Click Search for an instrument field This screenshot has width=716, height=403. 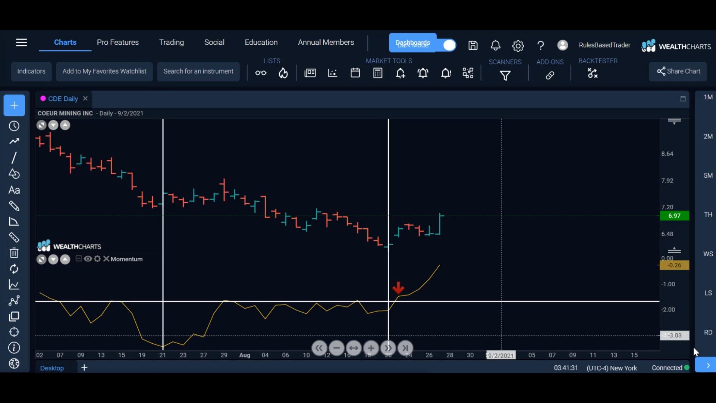[198, 71]
